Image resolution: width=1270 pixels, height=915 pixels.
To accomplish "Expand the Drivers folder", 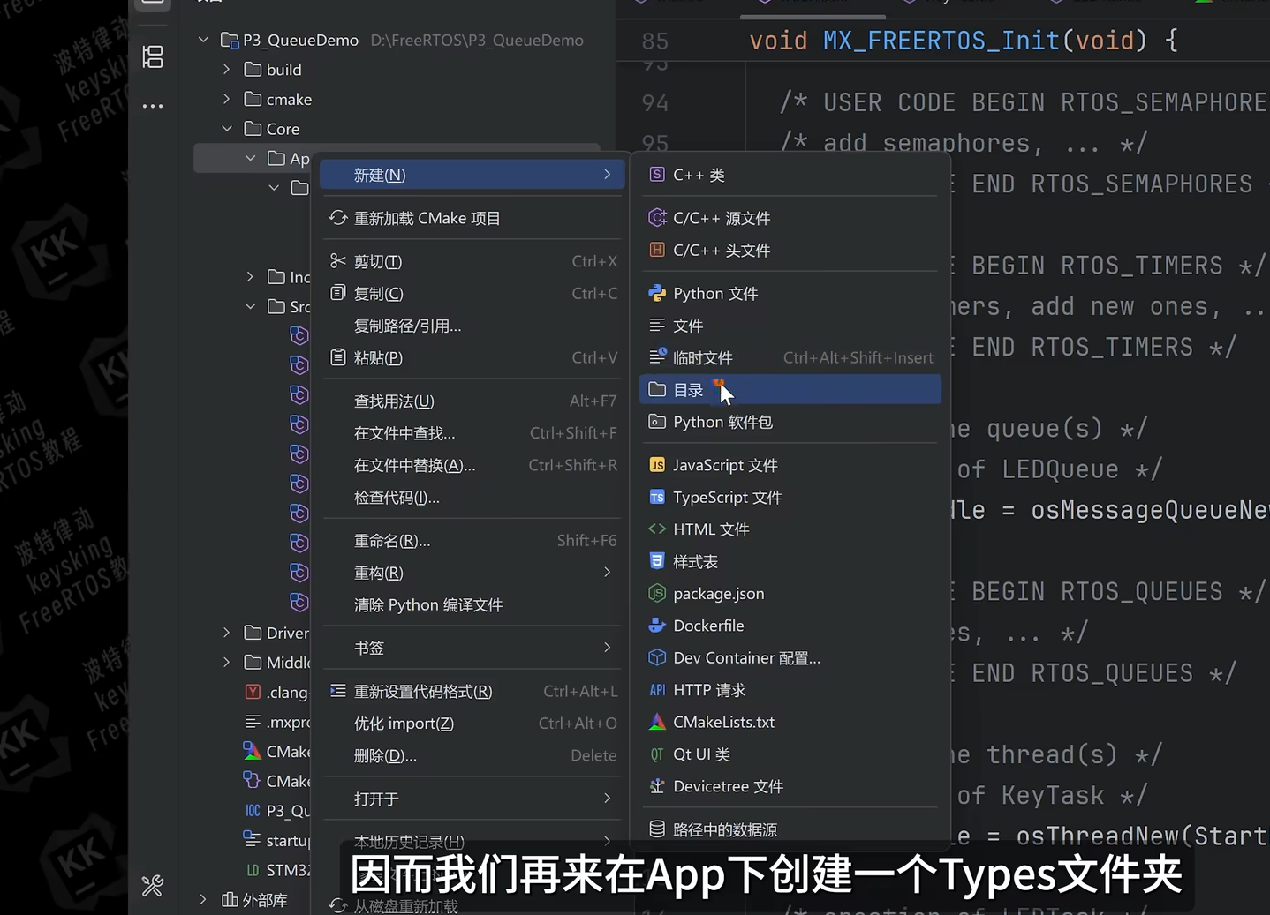I will tap(227, 633).
